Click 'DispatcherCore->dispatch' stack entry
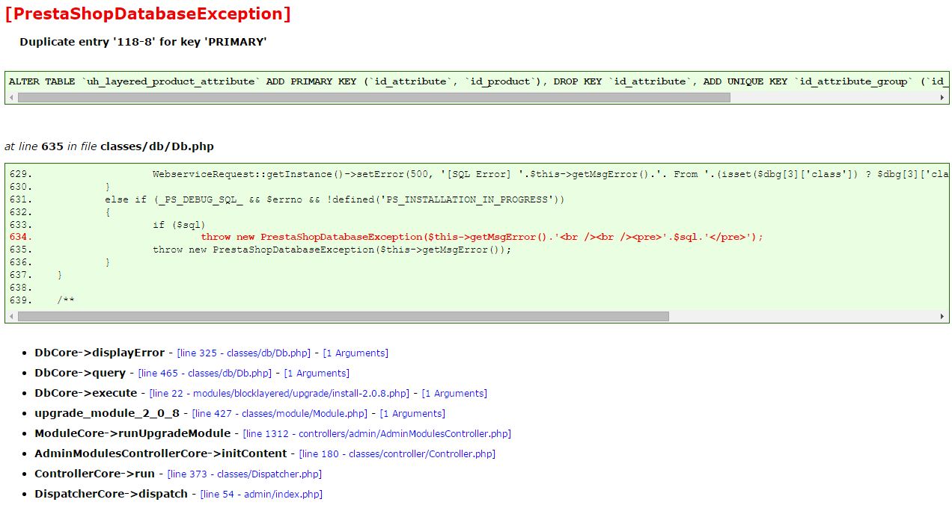The width and height of the screenshot is (952, 511). click(112, 495)
